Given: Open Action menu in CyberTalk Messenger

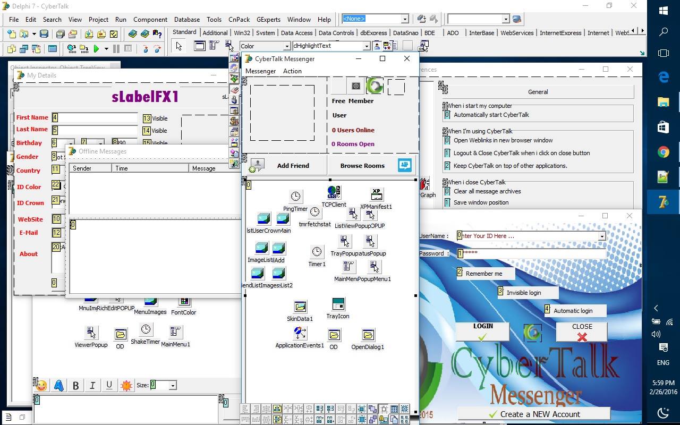Looking at the screenshot, I should (292, 71).
